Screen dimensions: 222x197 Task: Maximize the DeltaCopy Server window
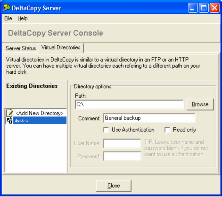coord(204,8)
